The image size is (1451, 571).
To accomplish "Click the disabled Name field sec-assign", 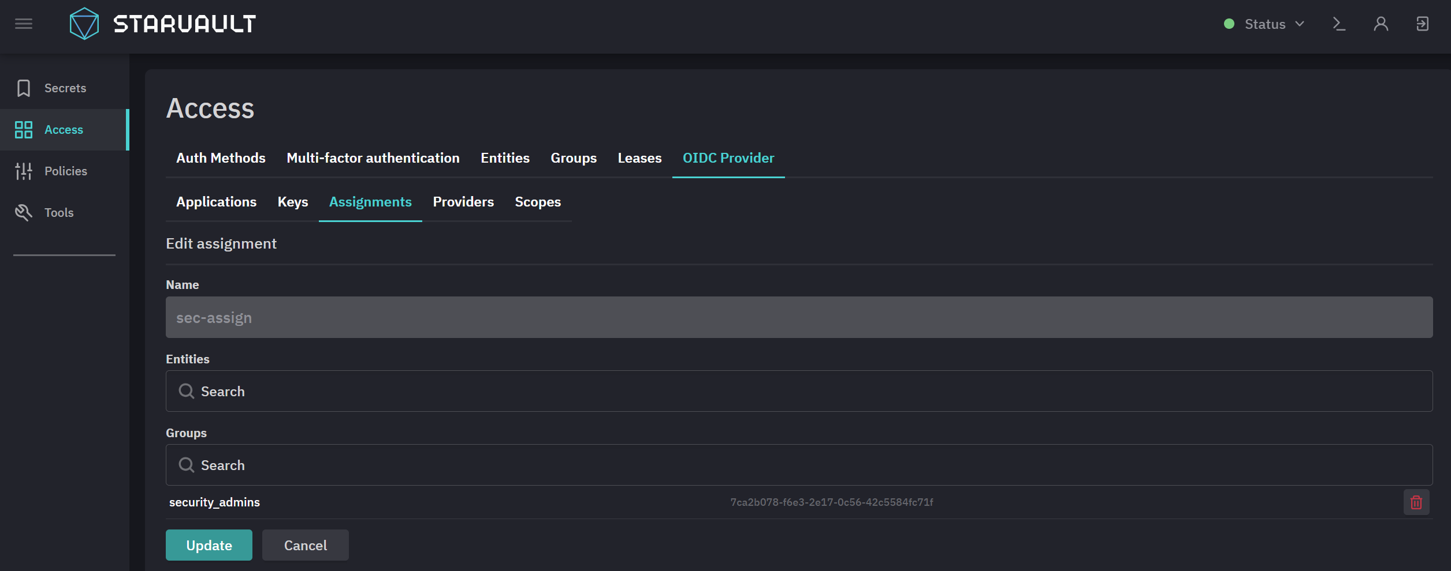I will coord(799,317).
